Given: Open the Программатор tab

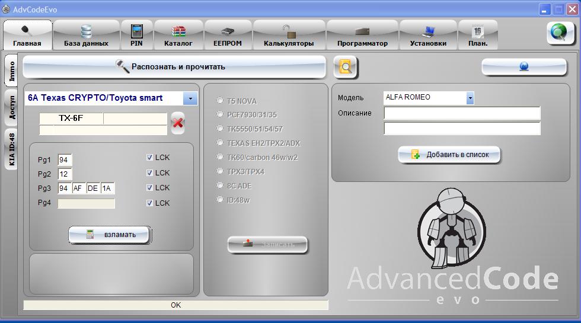Looking at the screenshot, I should (x=362, y=36).
